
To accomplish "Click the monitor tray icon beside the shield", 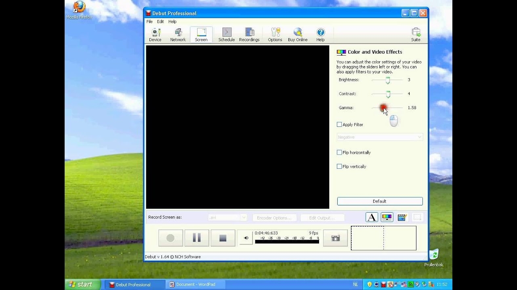I will coord(376,284).
